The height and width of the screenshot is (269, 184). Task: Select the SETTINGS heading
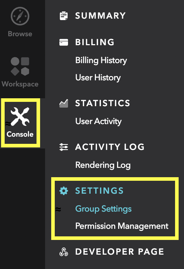pos(99,190)
